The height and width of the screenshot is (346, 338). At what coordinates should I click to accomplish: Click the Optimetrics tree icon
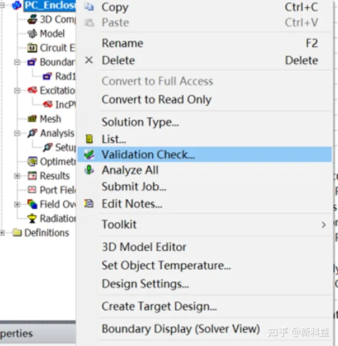point(32,162)
